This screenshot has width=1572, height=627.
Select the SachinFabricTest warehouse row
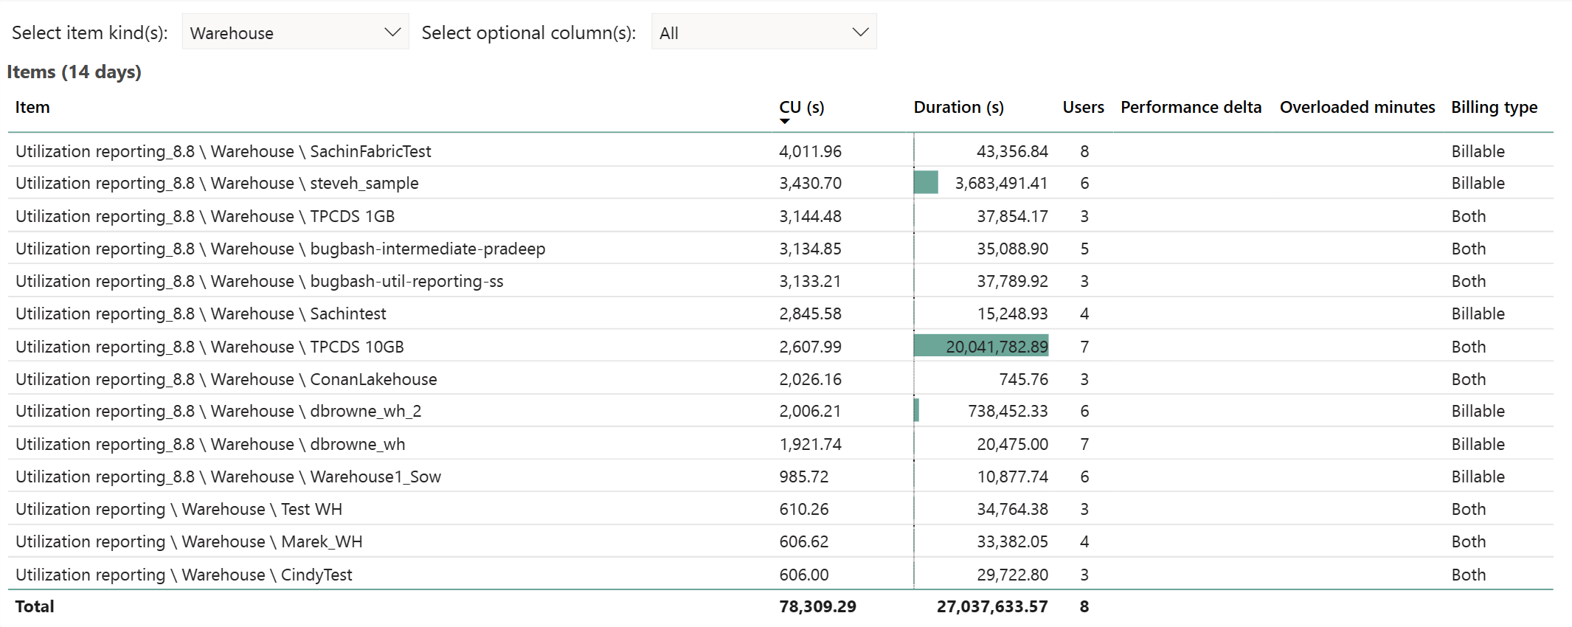[x=780, y=151]
